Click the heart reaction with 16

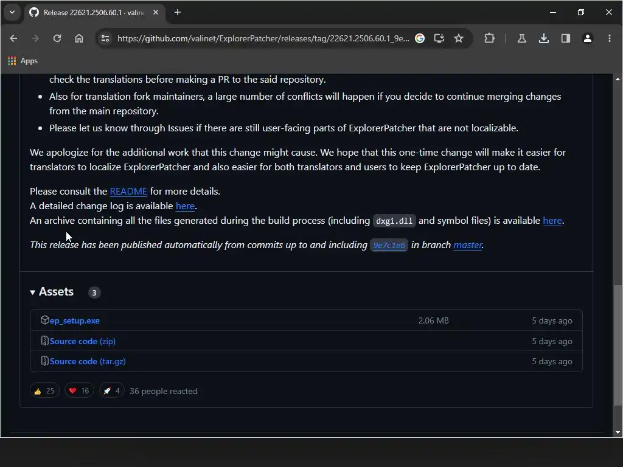point(79,391)
